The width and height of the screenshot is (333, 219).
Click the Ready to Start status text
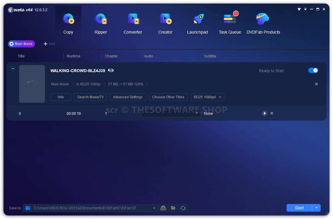[271, 71]
